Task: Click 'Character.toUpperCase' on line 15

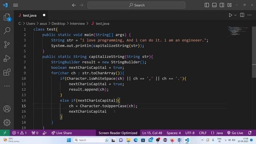Action: [103, 106]
